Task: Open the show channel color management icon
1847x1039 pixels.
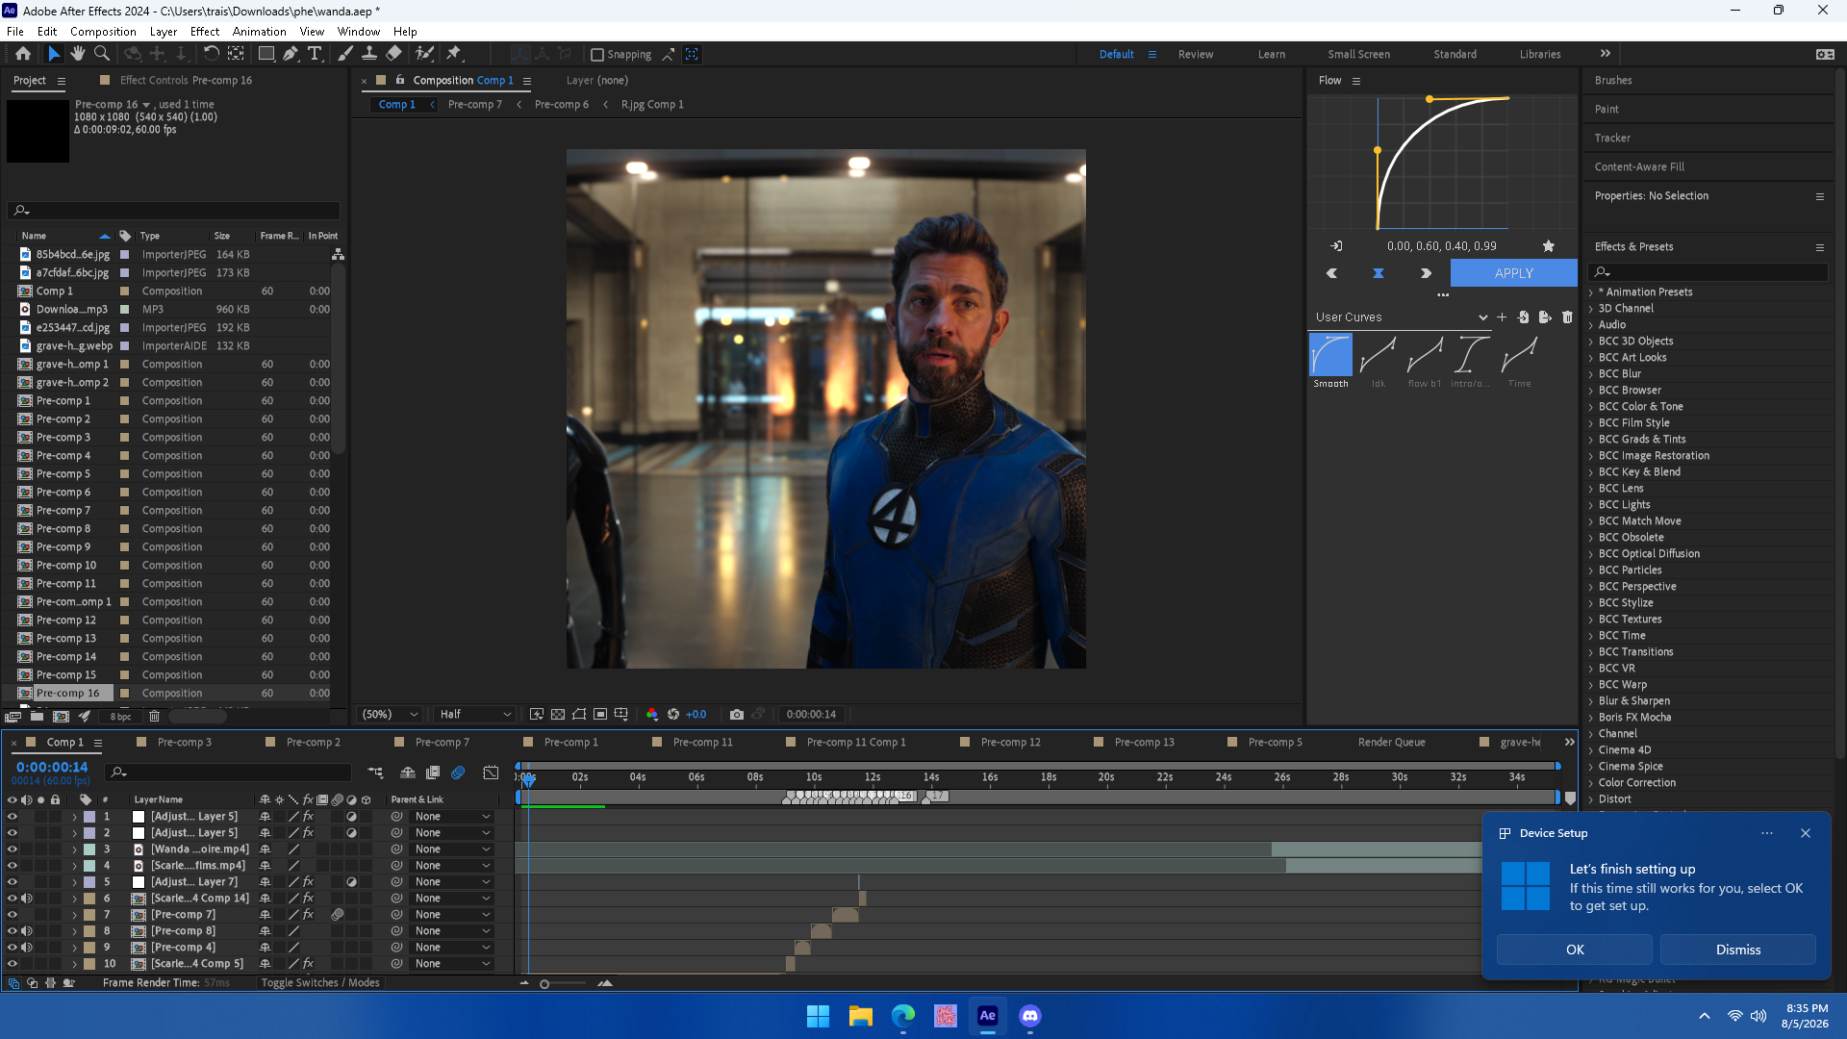Action: tap(652, 714)
